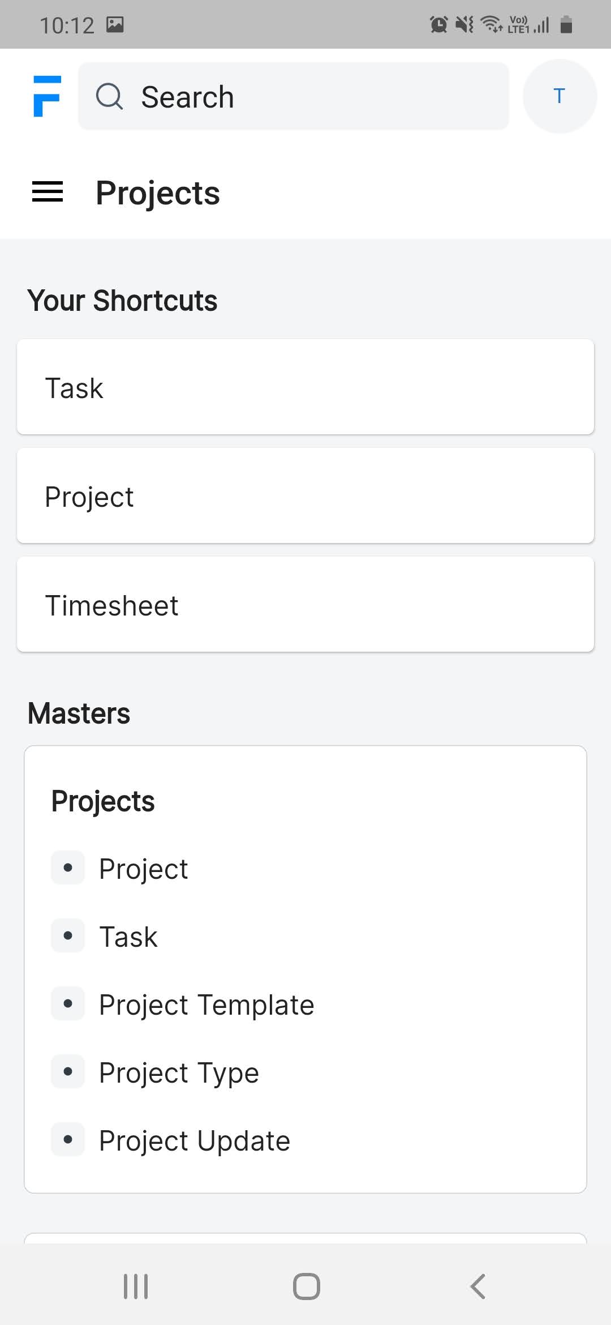This screenshot has width=611, height=1325.
Task: Select Project Update under Masters
Action: point(193,1139)
